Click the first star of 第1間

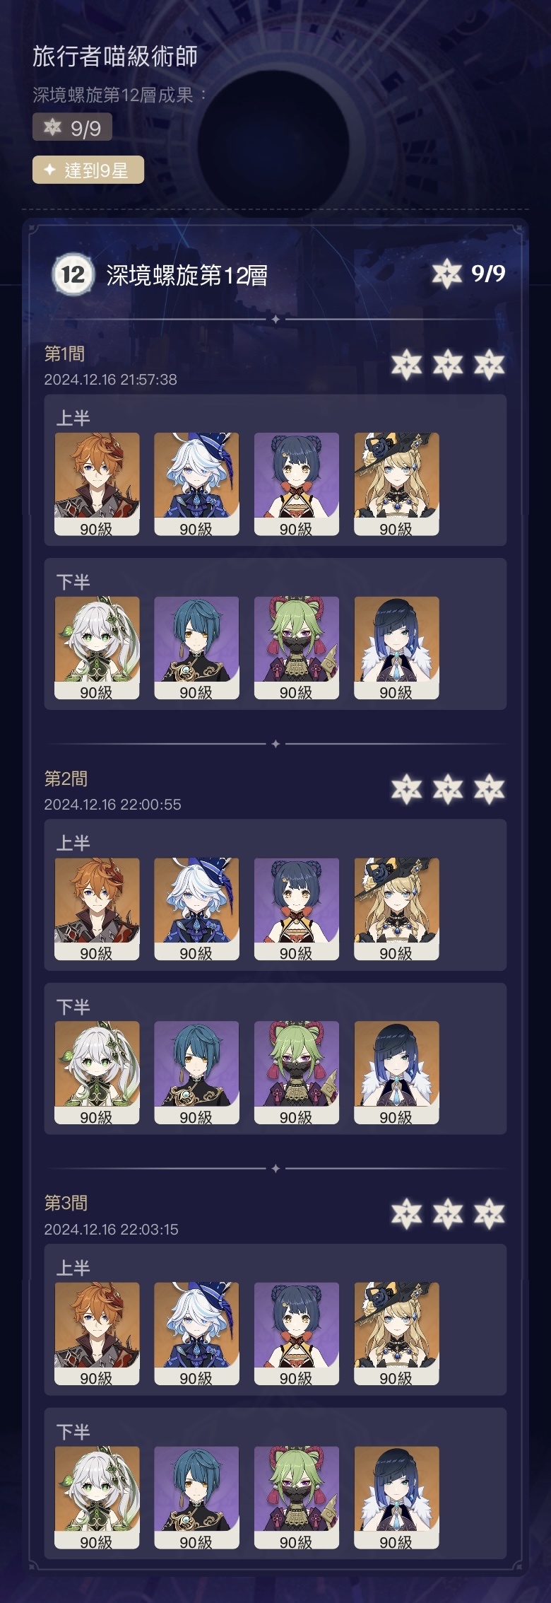(x=407, y=365)
